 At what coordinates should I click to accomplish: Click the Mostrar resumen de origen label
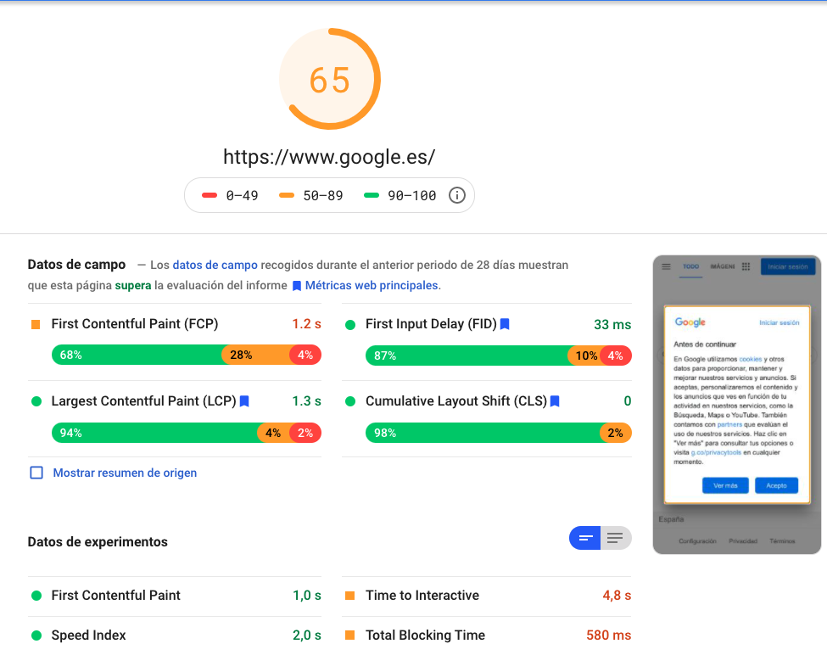coord(125,473)
